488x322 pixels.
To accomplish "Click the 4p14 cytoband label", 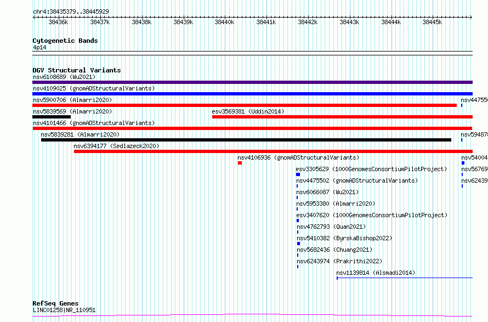I will [39, 48].
